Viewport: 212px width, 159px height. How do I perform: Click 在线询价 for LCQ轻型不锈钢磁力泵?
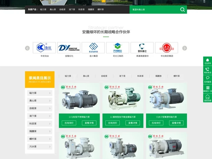tap(69, 123)
